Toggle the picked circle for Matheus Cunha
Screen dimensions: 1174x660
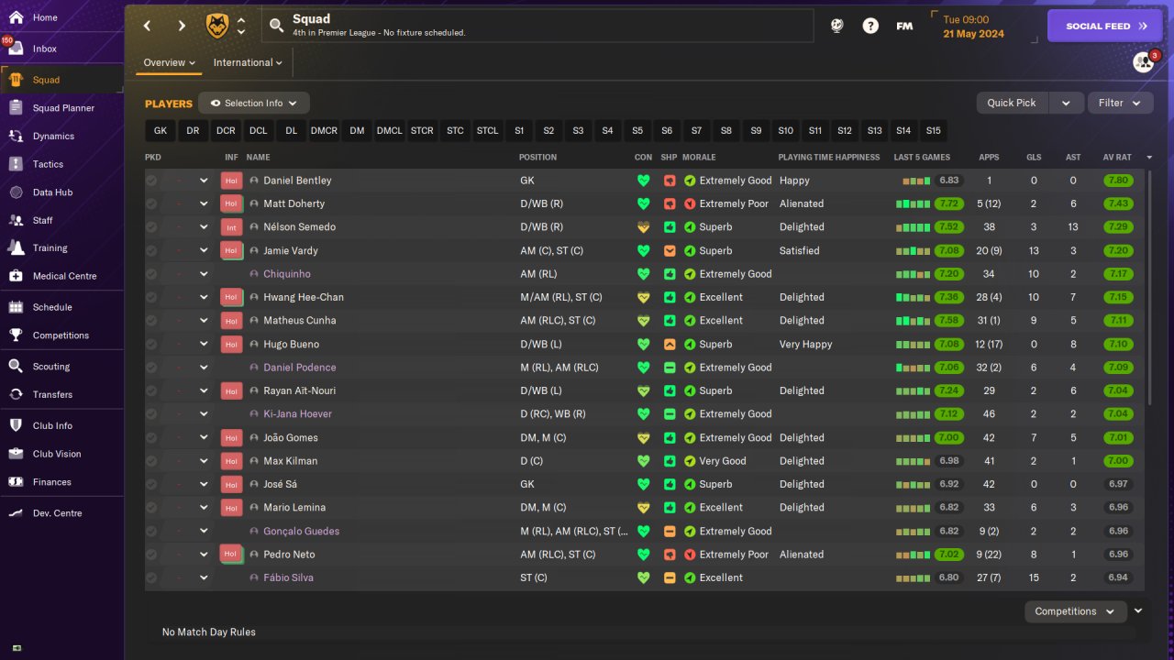[x=151, y=321]
